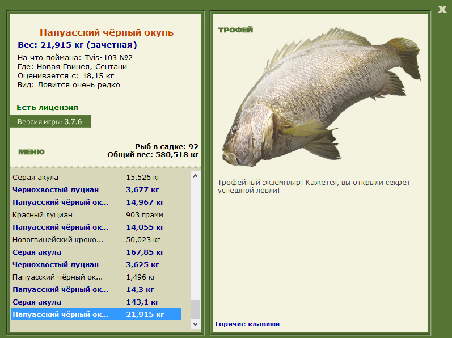Click the scroll up arrow in fish list
Image resolution: width=452 pixels, height=338 pixels.
[196, 176]
